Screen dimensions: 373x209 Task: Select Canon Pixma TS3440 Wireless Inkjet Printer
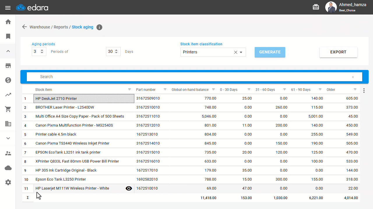tap(84, 143)
